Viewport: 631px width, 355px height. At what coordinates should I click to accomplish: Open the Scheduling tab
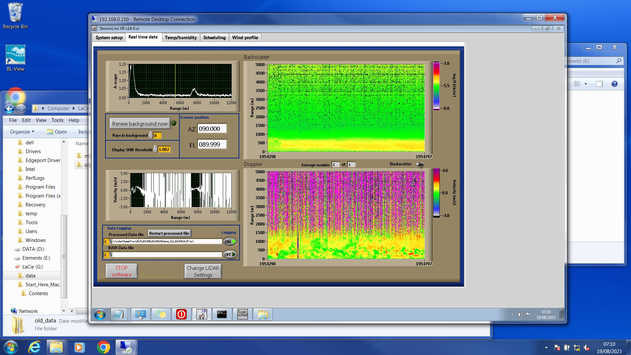point(214,37)
